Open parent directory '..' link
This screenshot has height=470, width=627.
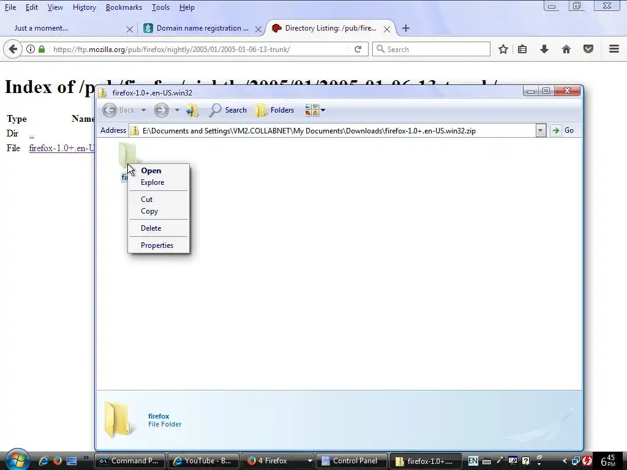pyautogui.click(x=32, y=133)
